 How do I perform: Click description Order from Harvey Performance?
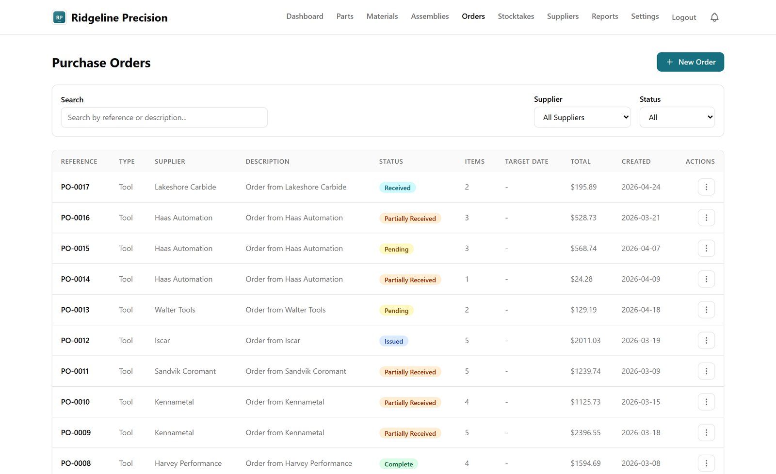[x=299, y=463]
